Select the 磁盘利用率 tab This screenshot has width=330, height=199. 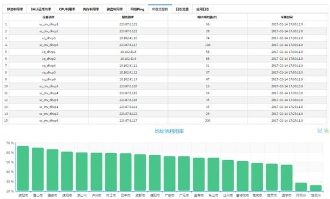tap(115, 9)
